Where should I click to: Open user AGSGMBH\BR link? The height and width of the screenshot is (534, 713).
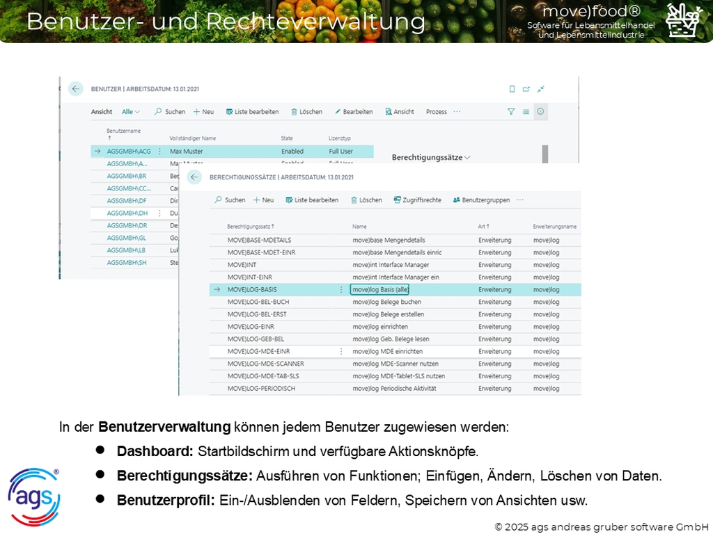point(127,176)
